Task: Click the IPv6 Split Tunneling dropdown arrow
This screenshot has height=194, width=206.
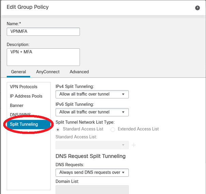Action: [123, 112]
